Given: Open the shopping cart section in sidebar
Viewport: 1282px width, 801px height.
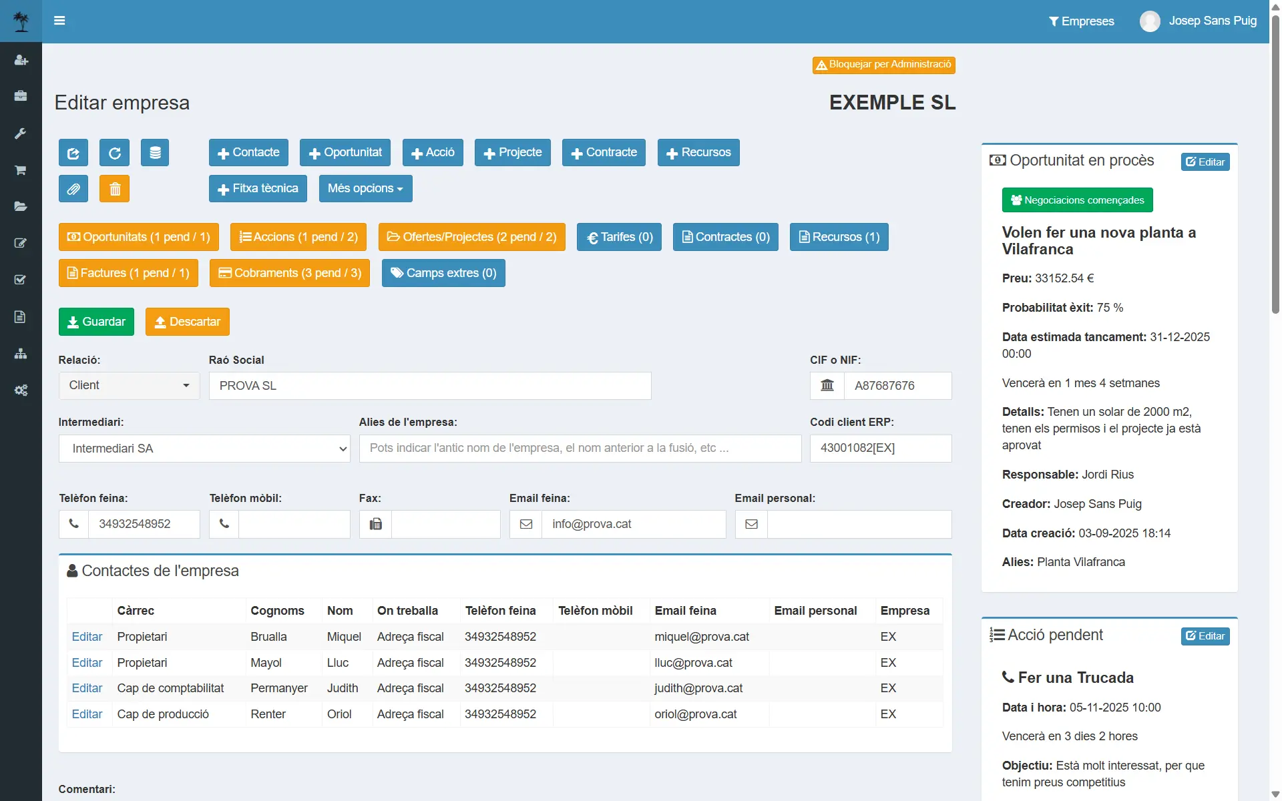Looking at the screenshot, I should click(21, 170).
